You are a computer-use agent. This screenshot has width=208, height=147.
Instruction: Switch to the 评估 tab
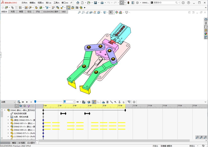38,12
